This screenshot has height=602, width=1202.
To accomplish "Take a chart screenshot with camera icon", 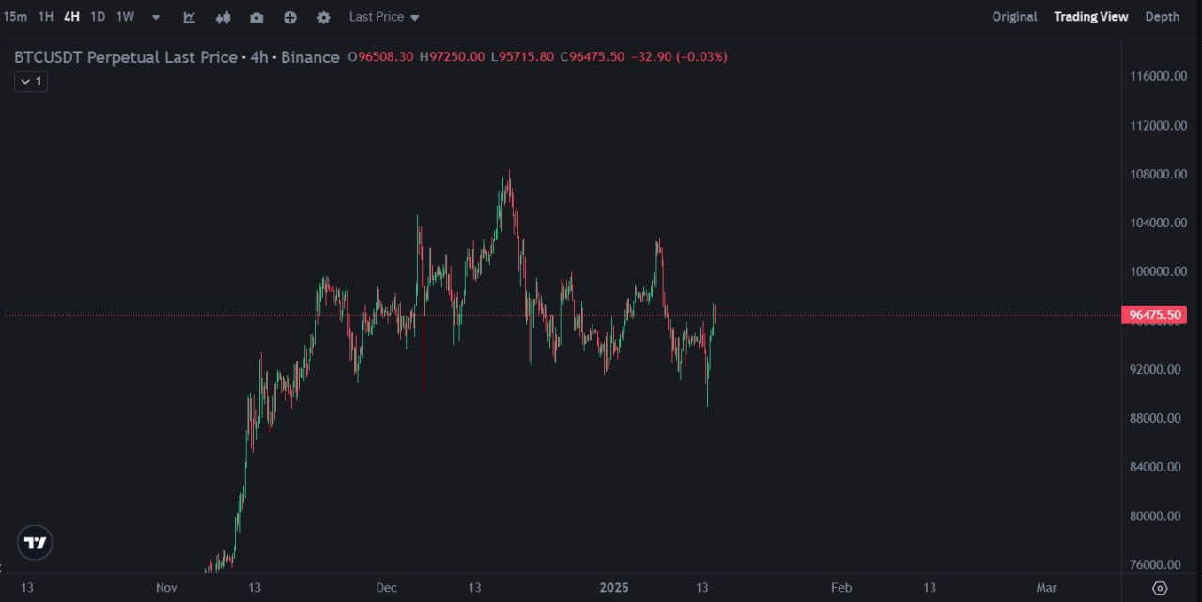I will 256,17.
